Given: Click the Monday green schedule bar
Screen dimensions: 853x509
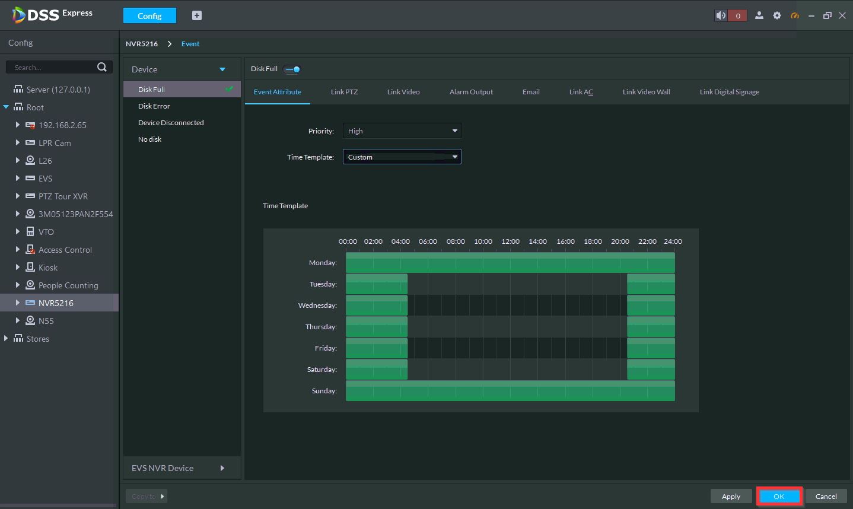Looking at the screenshot, I should pyautogui.click(x=510, y=263).
